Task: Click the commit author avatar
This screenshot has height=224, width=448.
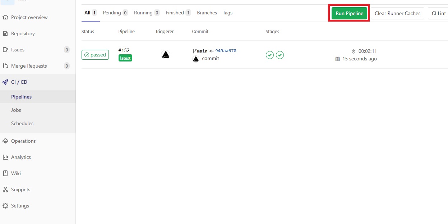Action: (196, 59)
